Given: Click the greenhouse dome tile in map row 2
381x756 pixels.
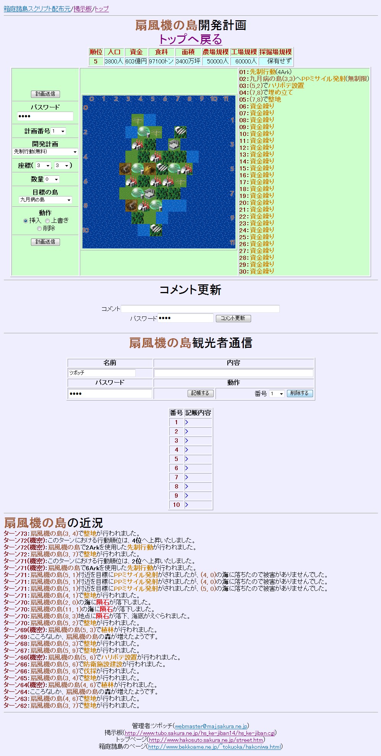Looking at the screenshot, I should coord(144,132).
